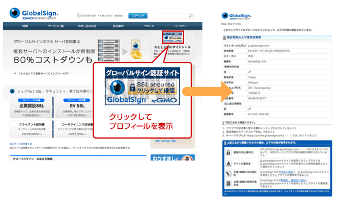Image resolution: width=346 pixels, height=210 pixels.
Task: Click the star bullet under the banner
Action: coord(15,74)
